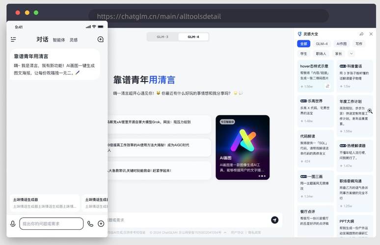Filter inspirations by 学生
The height and width of the screenshot is (245, 380).
click(304, 54)
